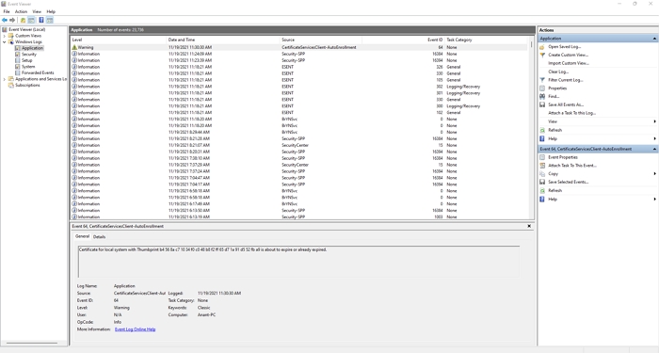Click the Save All Events As disk icon

542,104
